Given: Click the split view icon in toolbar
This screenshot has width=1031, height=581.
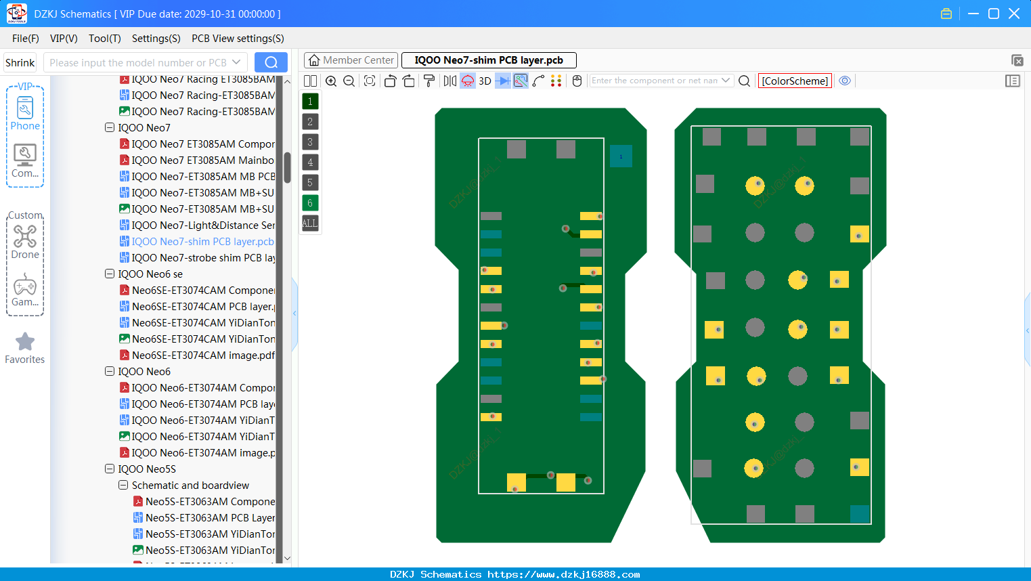Looking at the screenshot, I should coord(310,81).
